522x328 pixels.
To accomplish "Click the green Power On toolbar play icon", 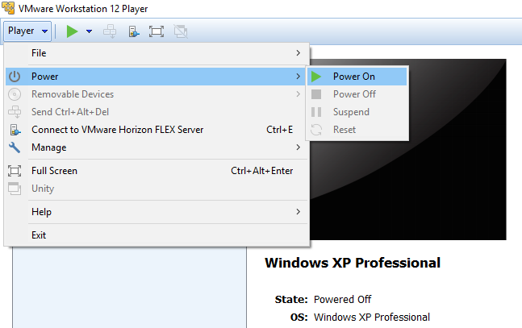I will (72, 31).
